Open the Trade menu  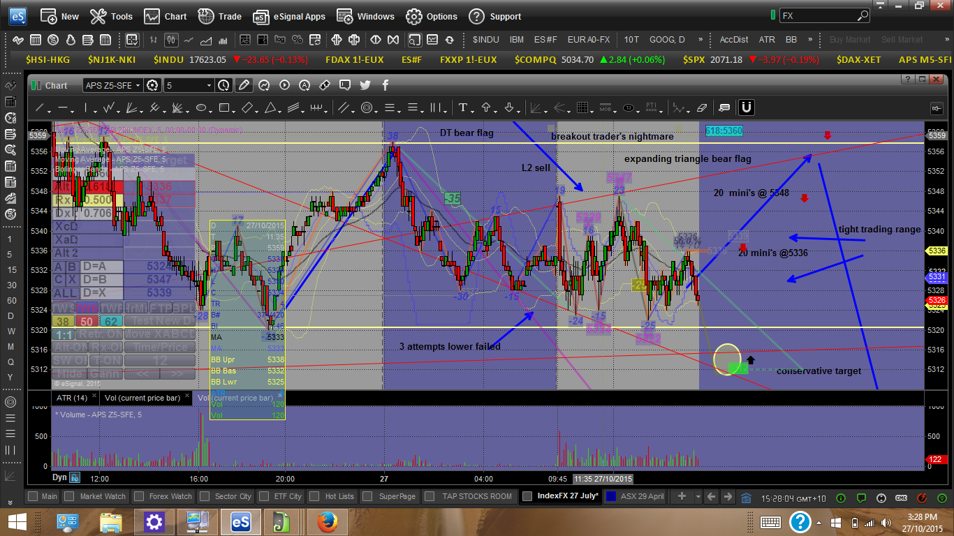220,16
